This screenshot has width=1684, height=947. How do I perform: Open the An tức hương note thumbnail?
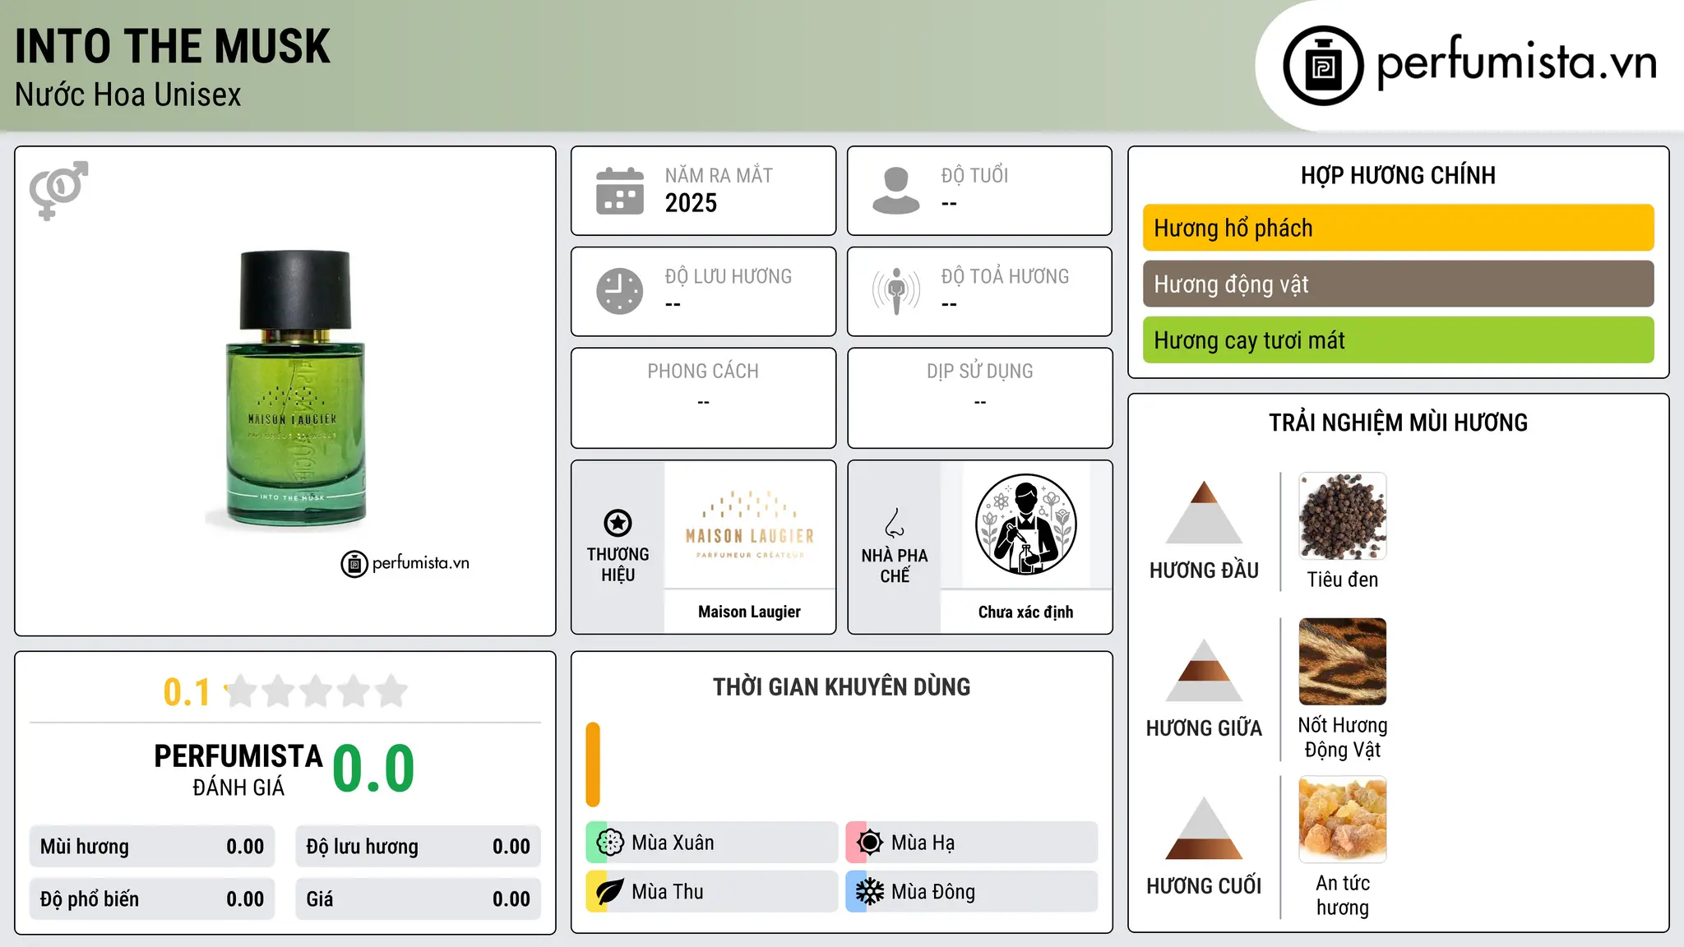click(1343, 820)
